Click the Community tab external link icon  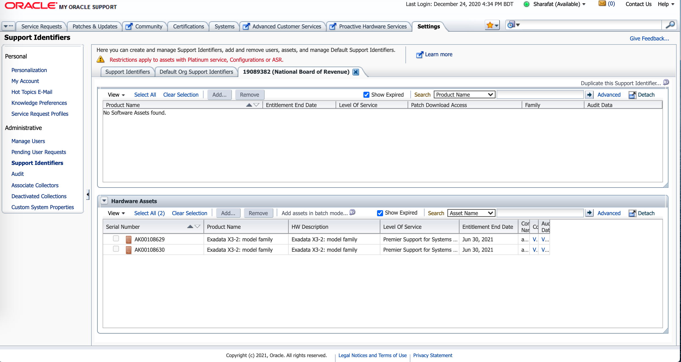[x=129, y=26]
